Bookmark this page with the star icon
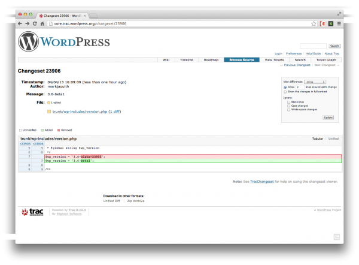The image size is (359, 265). 314,23
